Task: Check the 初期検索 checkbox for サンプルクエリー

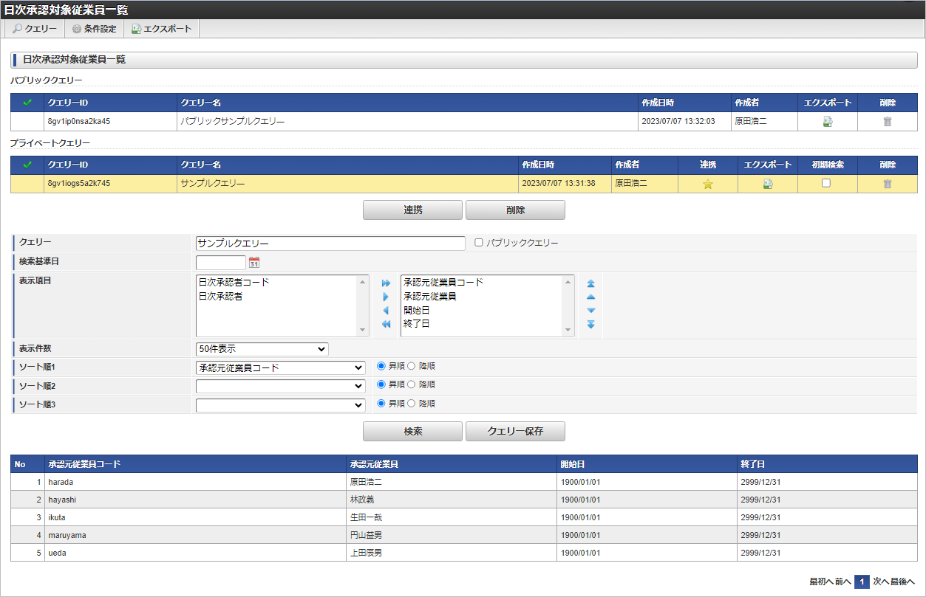Action: click(x=826, y=183)
